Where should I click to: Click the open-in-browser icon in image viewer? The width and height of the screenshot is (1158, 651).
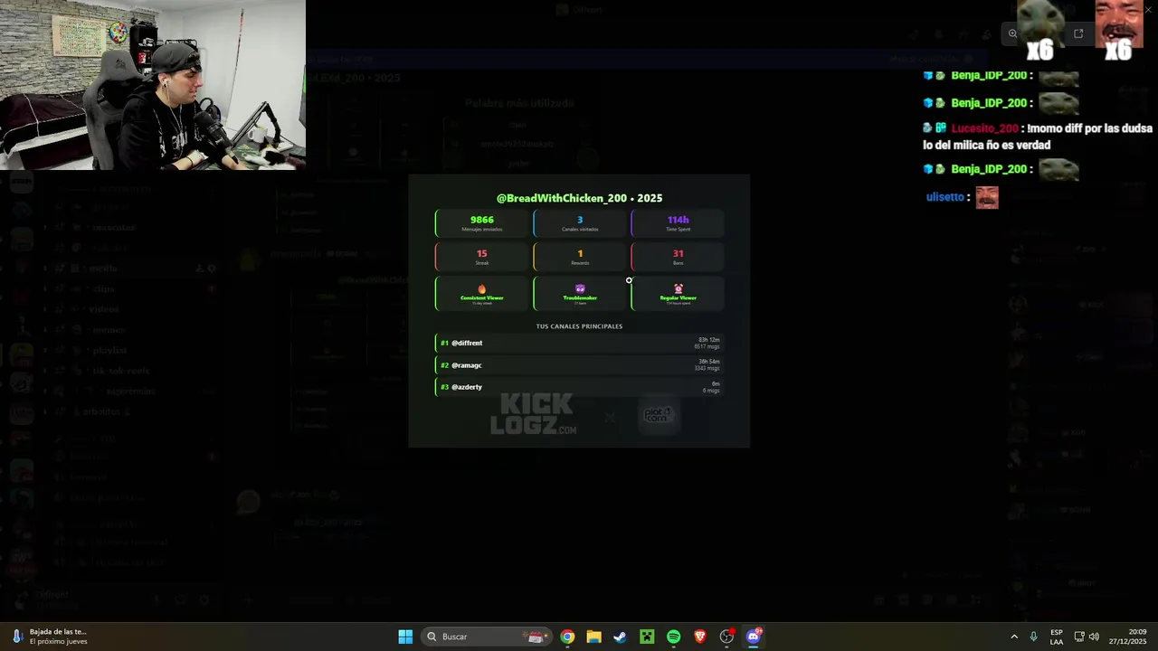1078,34
